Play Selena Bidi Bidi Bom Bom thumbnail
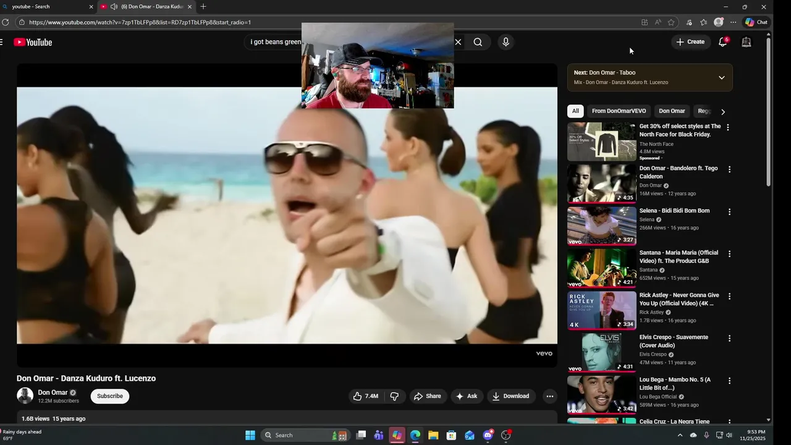The height and width of the screenshot is (445, 791). point(602,226)
